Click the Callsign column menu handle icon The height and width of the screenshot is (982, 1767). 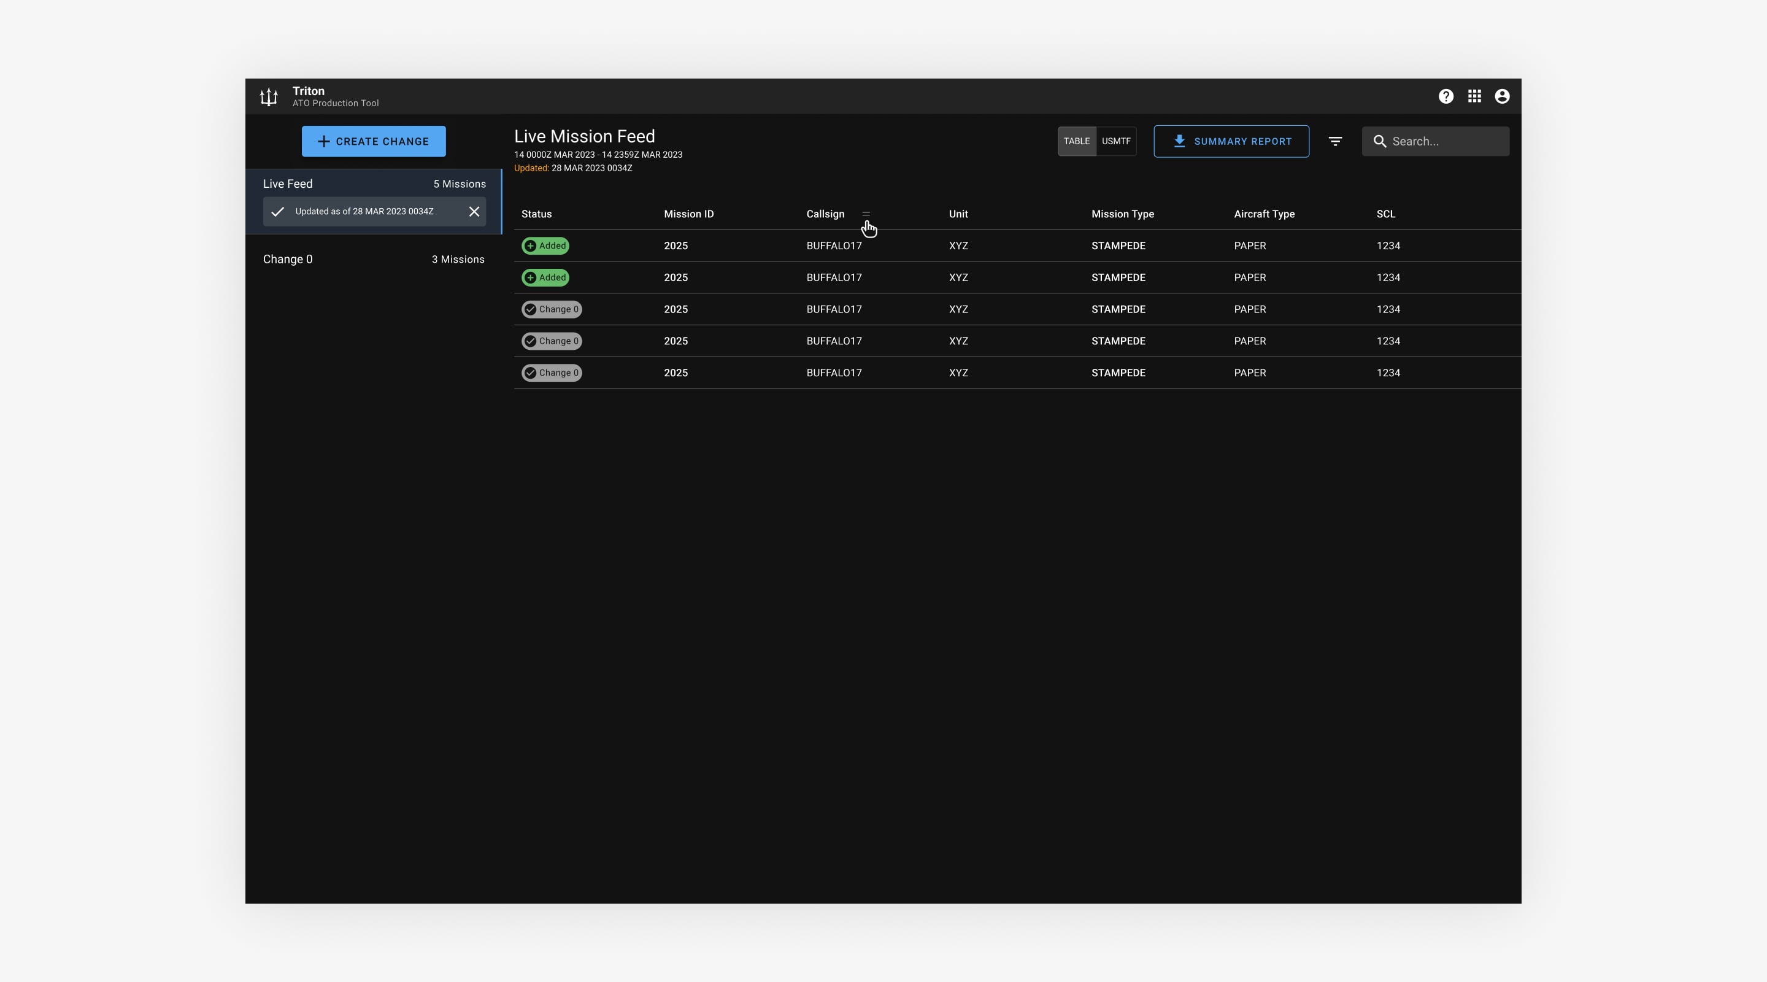(x=866, y=214)
